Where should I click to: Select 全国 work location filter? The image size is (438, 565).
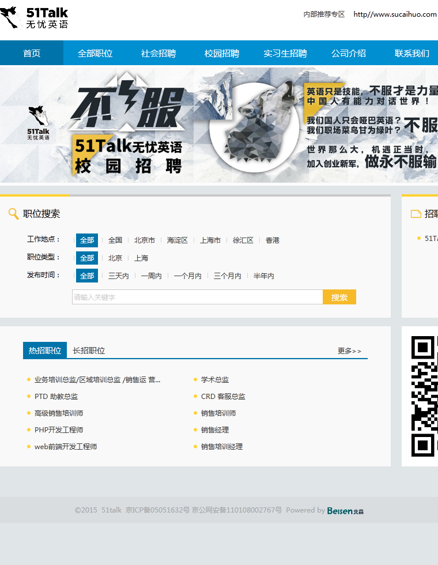(x=115, y=240)
